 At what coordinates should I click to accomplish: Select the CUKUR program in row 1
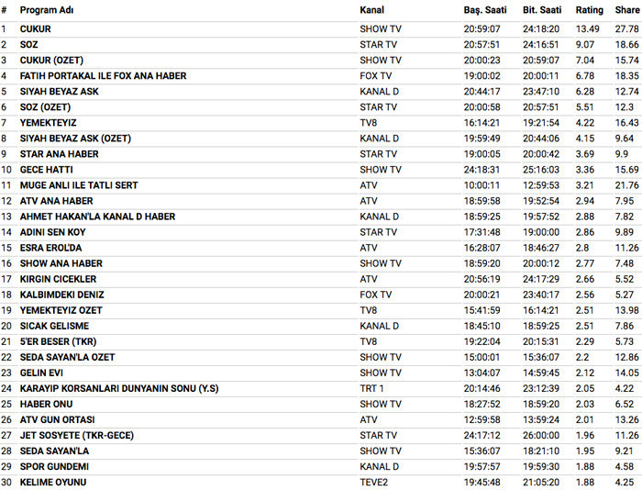[x=36, y=29]
